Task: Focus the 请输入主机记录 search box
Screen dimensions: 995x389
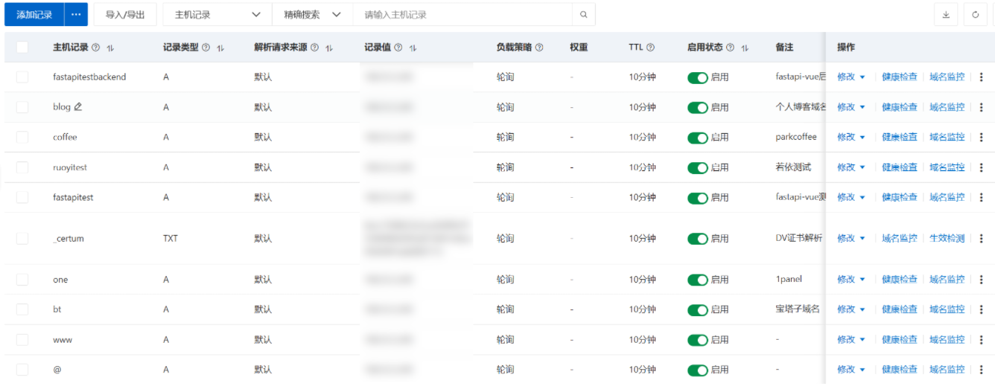Action: pos(465,15)
